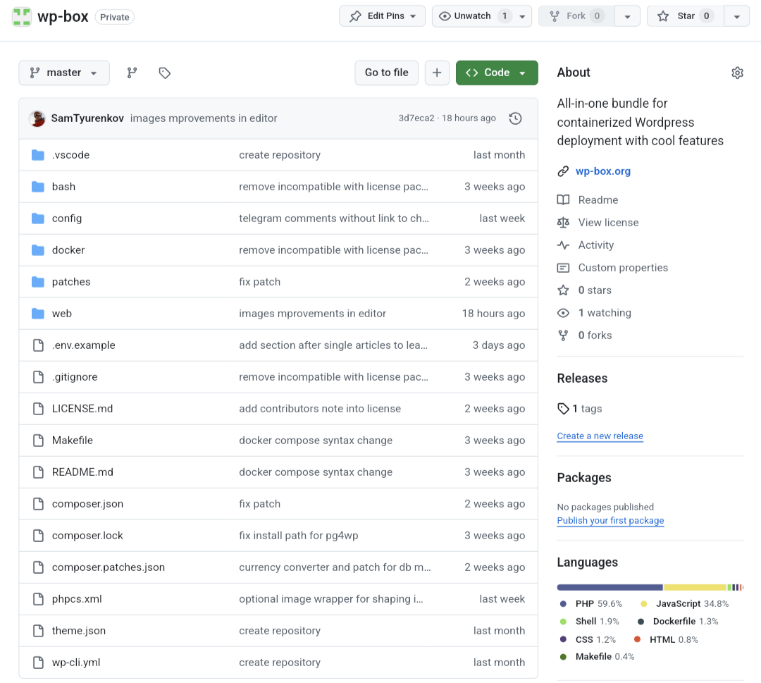The height and width of the screenshot is (683, 761).
Task: Click the fork icon beside 0 forks
Action: point(563,336)
